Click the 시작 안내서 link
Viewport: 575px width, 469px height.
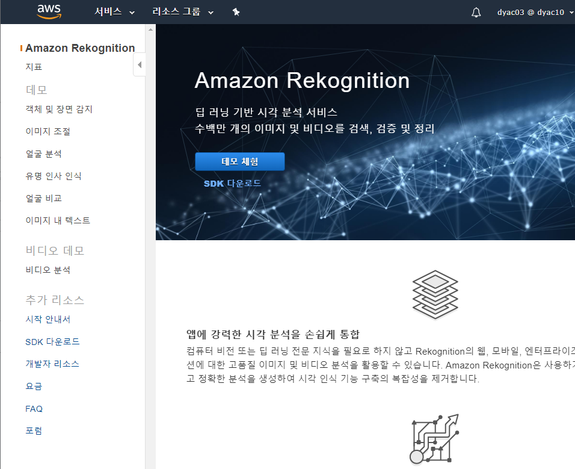(x=48, y=319)
